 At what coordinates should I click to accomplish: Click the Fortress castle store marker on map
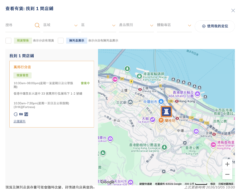[x=166, y=112]
